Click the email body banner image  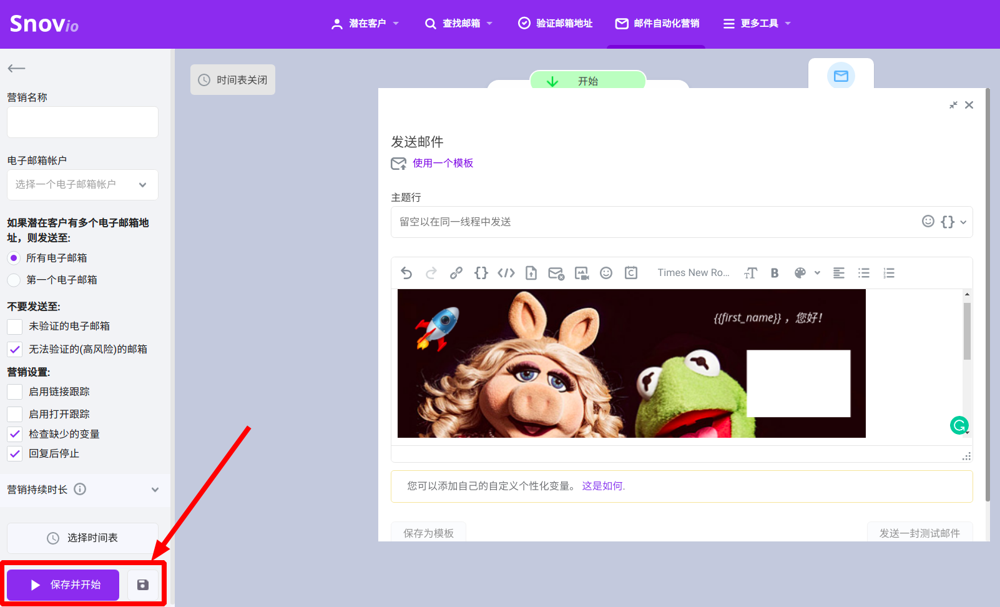[x=631, y=363]
